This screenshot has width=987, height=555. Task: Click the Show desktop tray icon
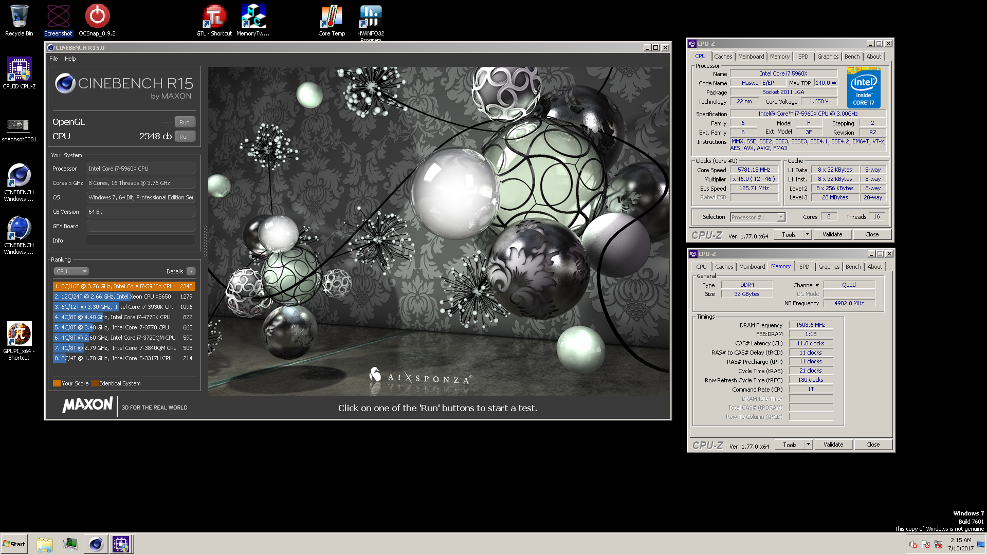point(981,544)
